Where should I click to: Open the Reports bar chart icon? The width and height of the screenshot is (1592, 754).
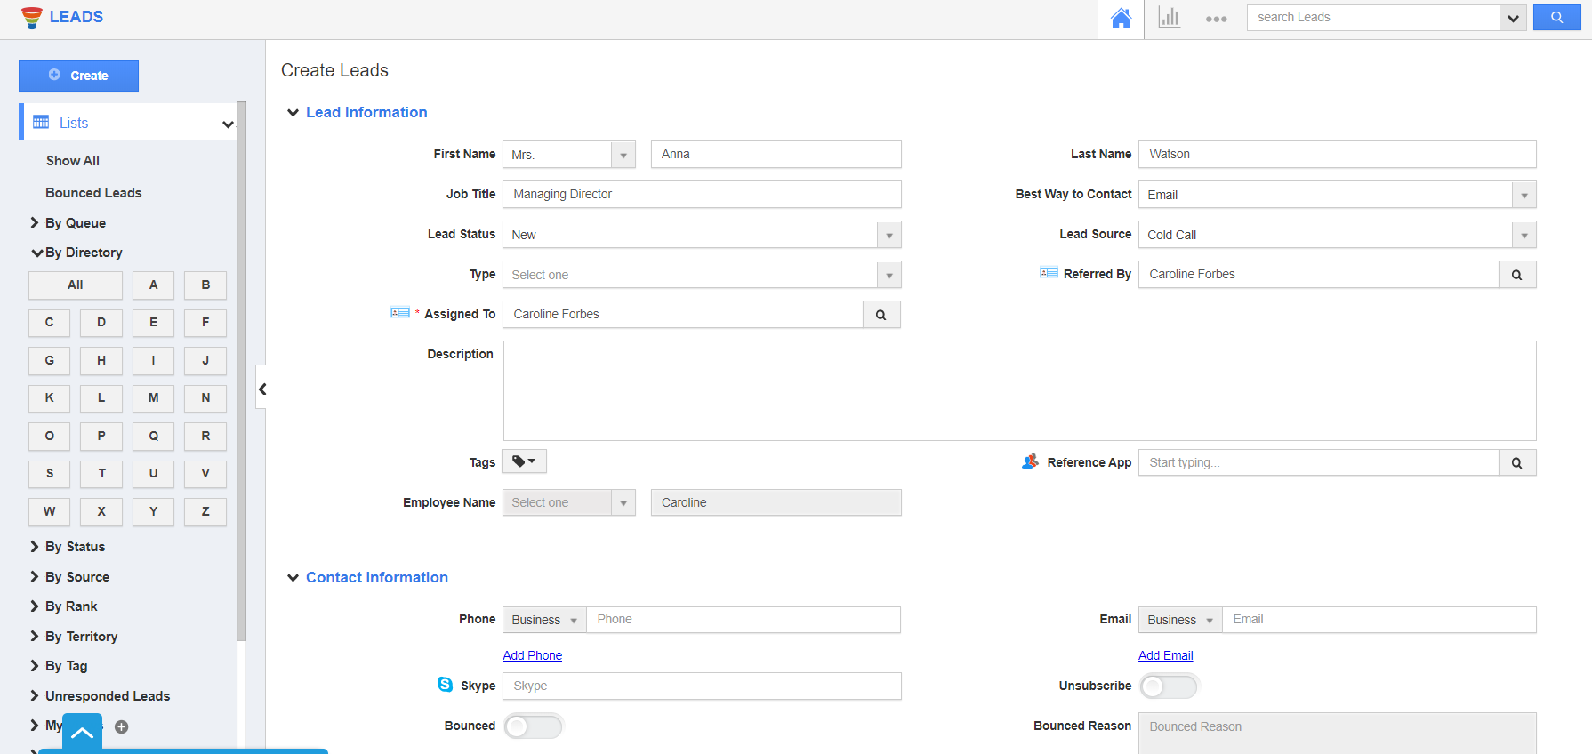(1169, 18)
